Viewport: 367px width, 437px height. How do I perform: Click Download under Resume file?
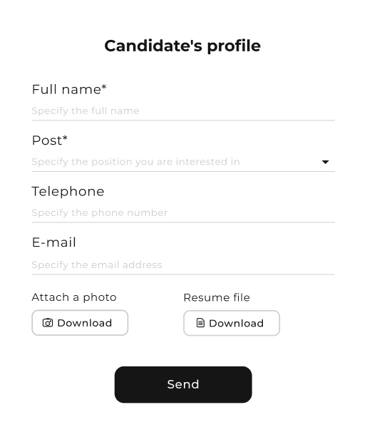click(x=232, y=323)
